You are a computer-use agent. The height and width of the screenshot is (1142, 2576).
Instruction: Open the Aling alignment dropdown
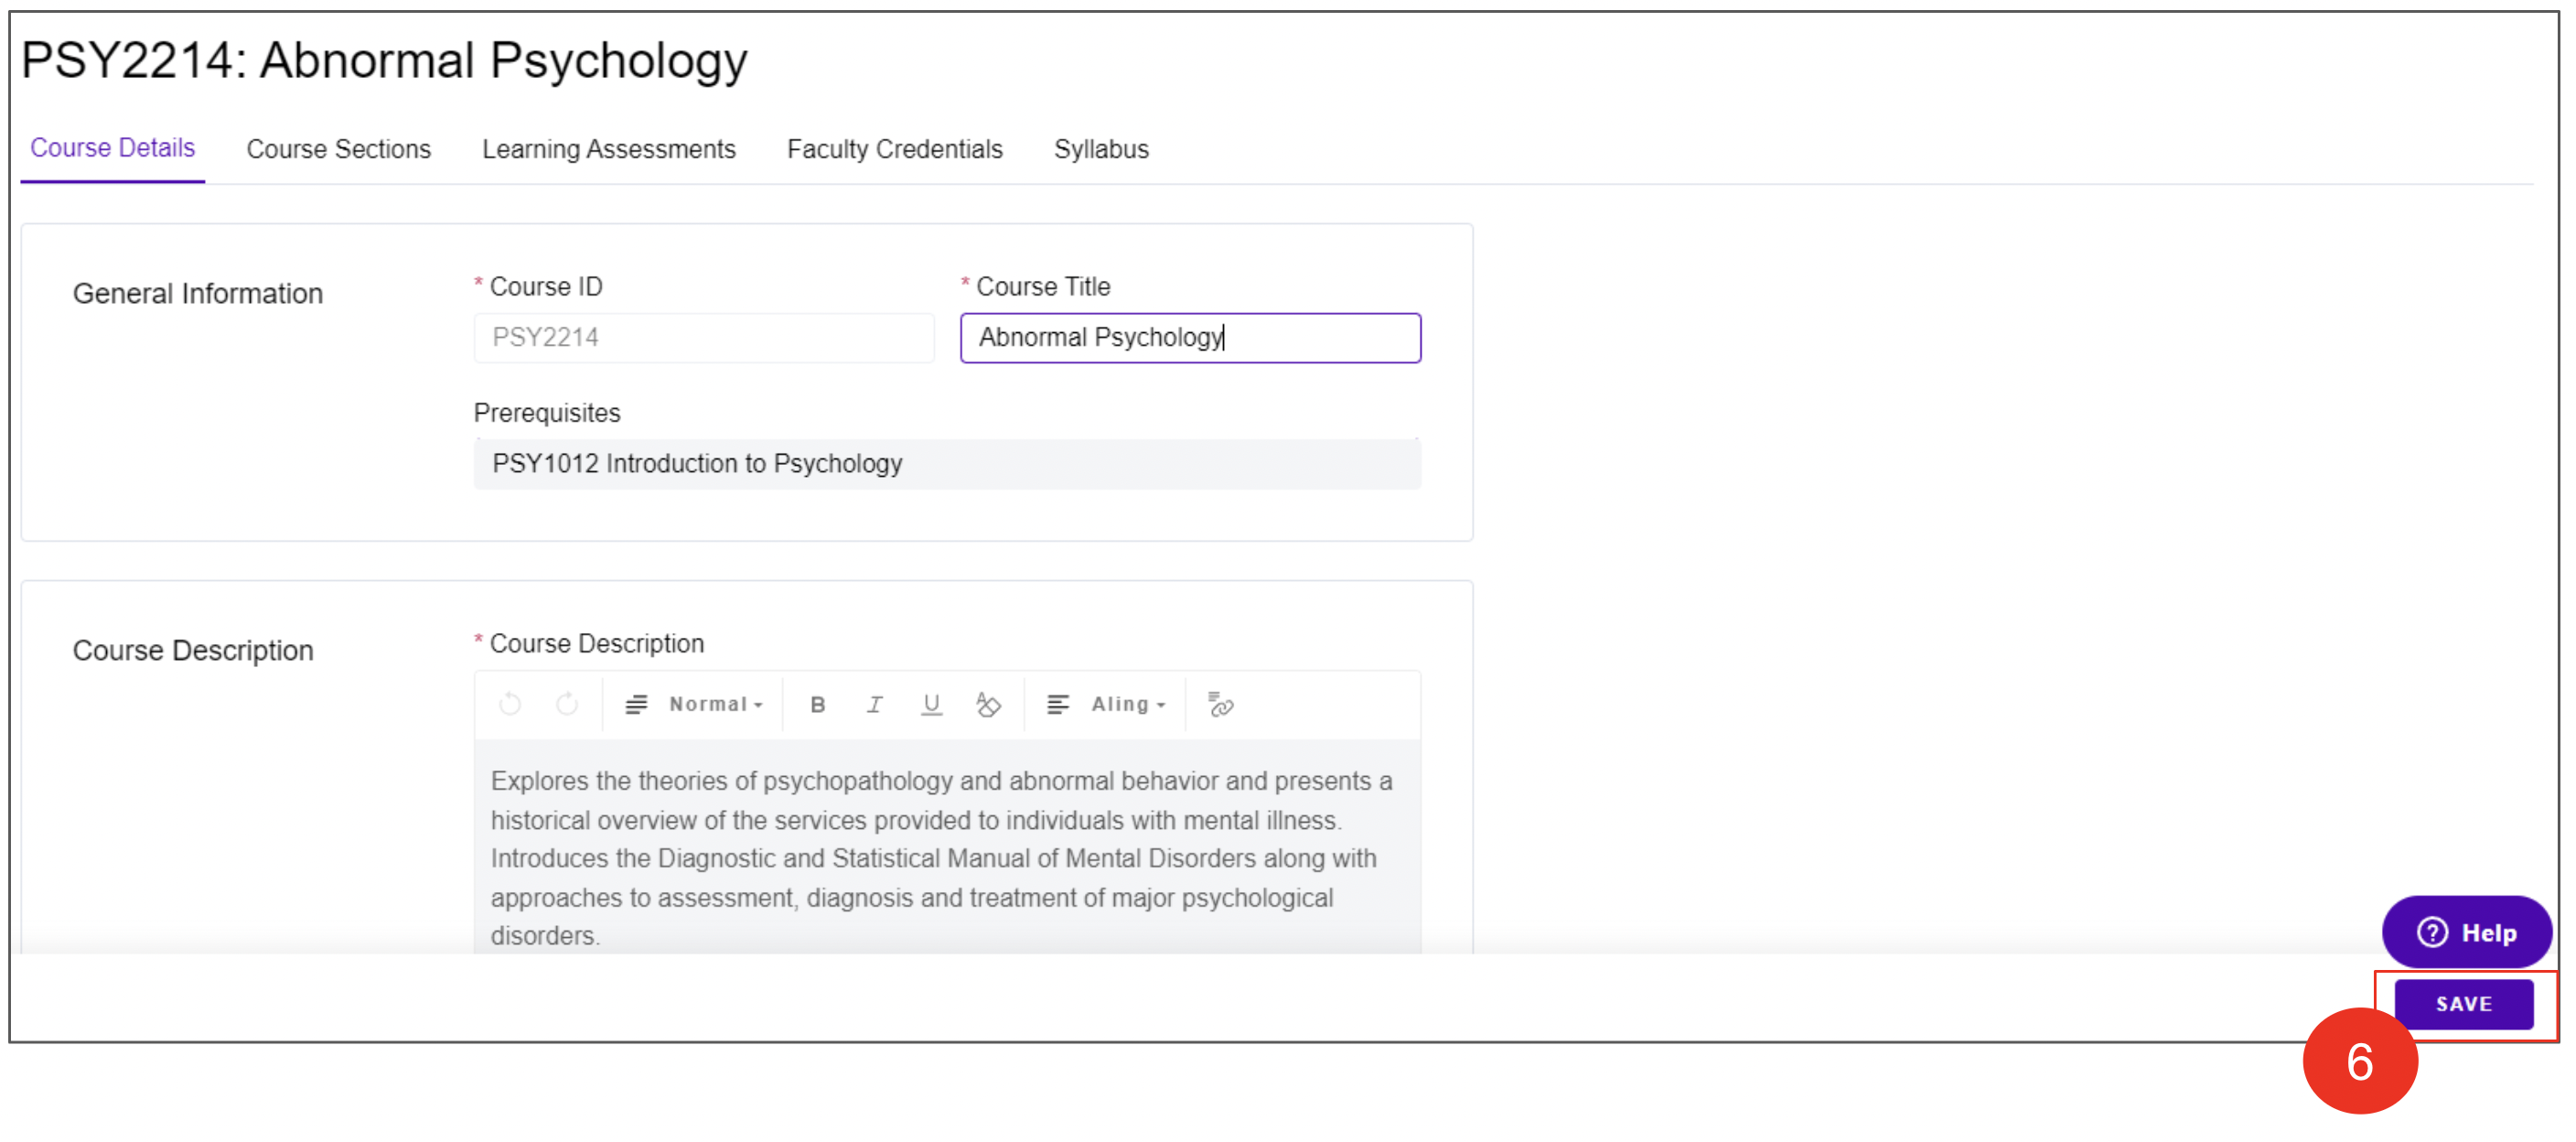(1129, 705)
